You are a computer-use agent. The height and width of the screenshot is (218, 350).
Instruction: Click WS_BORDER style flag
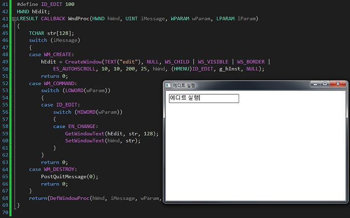(251, 62)
